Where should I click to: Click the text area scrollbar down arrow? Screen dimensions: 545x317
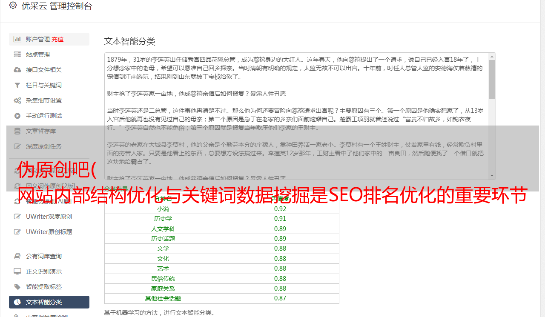point(492,176)
